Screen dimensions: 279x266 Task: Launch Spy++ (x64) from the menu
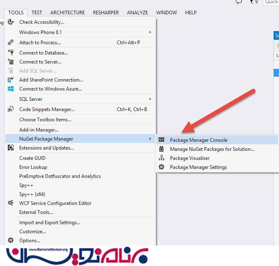point(80,194)
